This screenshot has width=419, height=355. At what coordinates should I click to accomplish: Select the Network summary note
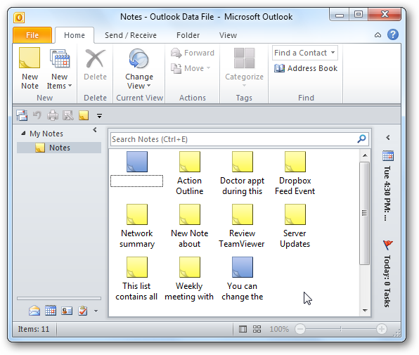tap(137, 226)
